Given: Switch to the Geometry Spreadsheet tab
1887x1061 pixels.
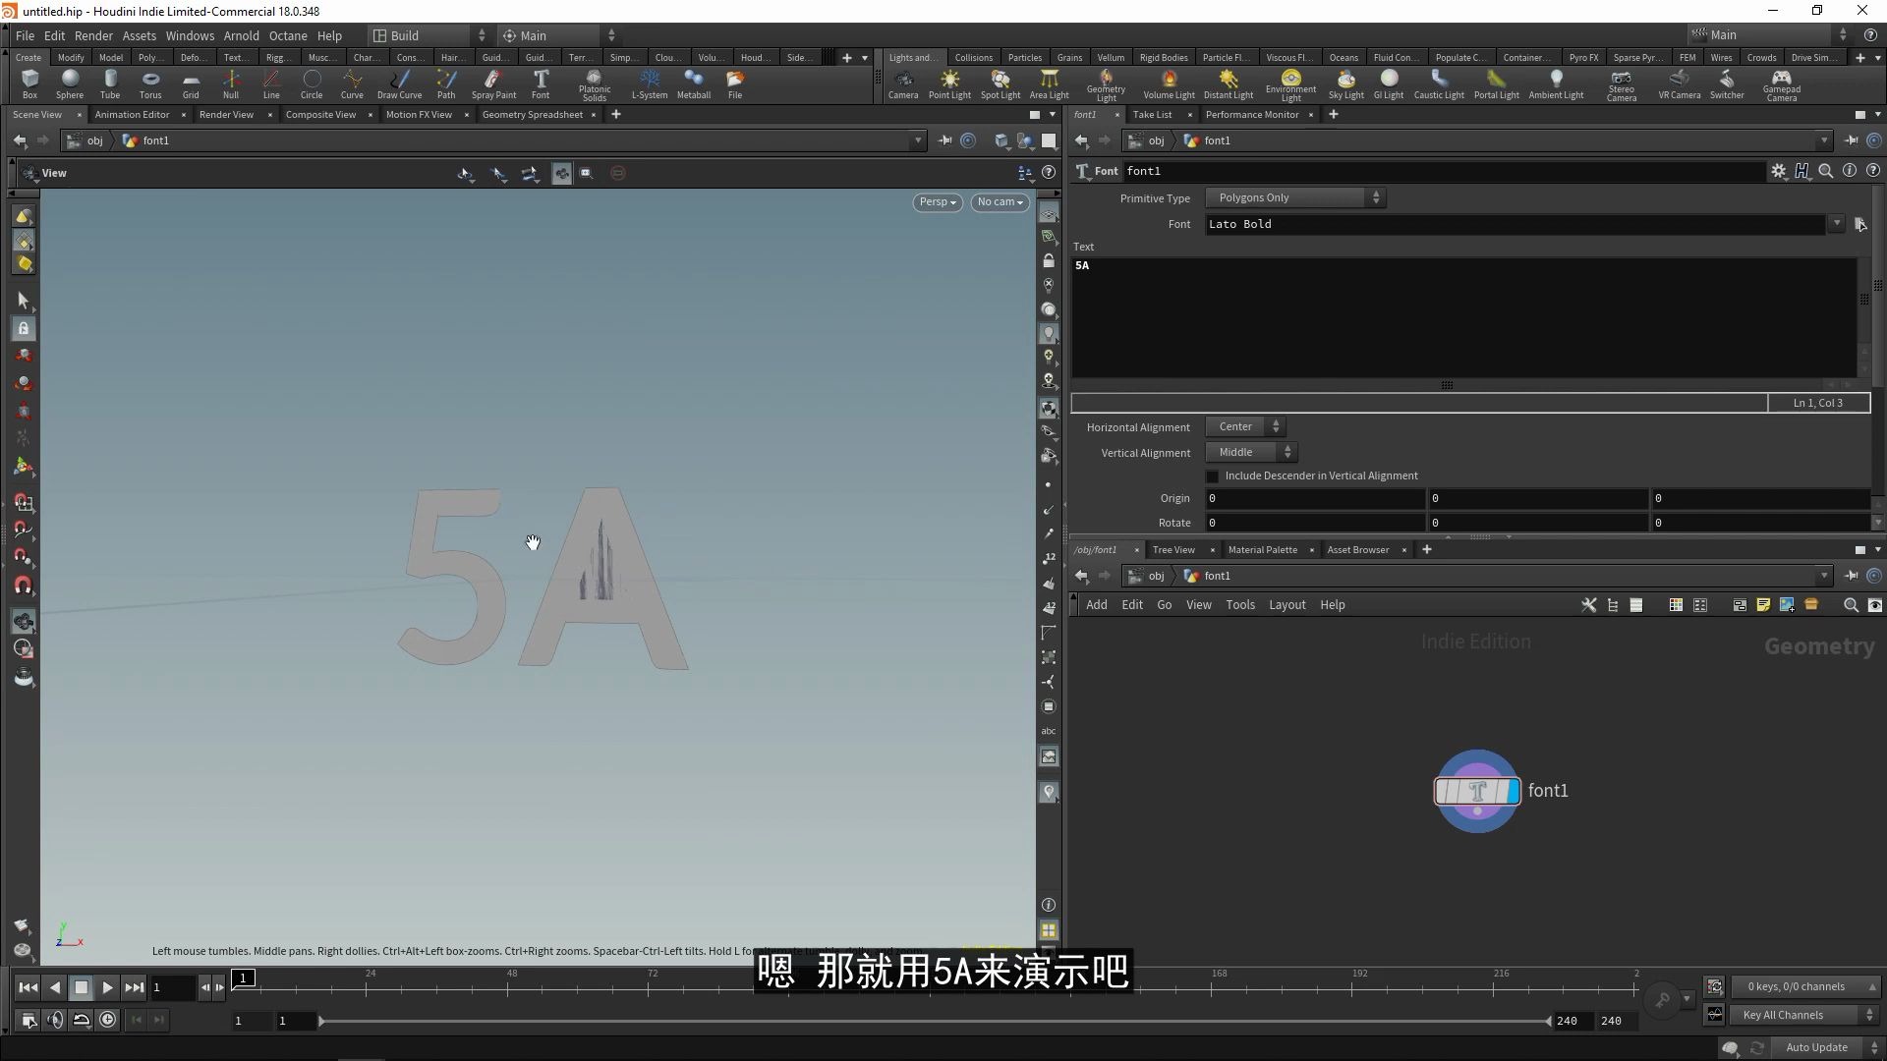Looking at the screenshot, I should point(534,114).
